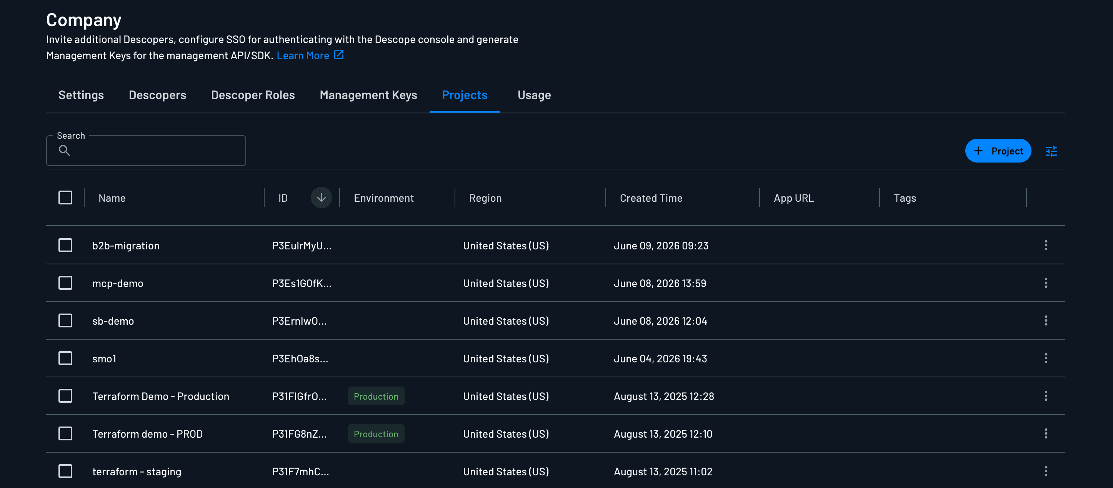Click the external link icon beside Learn More

[x=339, y=55]
